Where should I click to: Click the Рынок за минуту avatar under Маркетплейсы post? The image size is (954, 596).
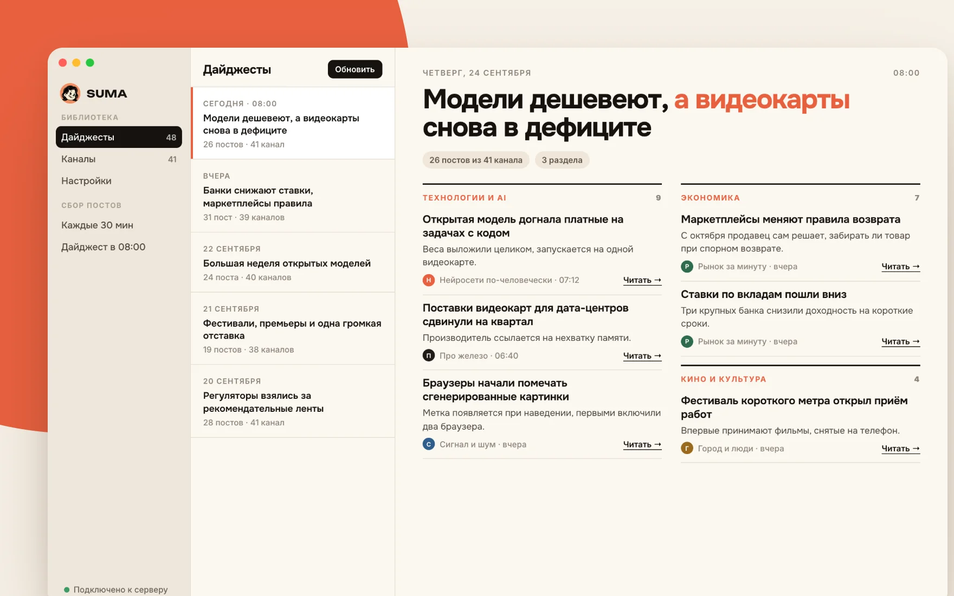tap(687, 267)
